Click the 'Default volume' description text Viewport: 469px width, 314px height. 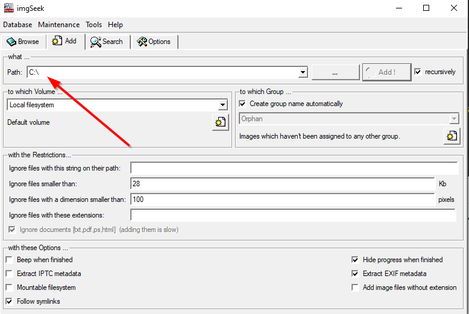tap(28, 122)
